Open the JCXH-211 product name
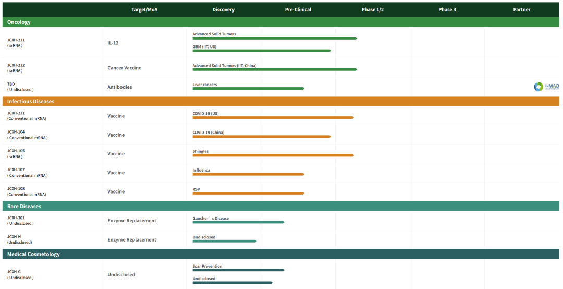The image size is (563, 289). [16, 40]
